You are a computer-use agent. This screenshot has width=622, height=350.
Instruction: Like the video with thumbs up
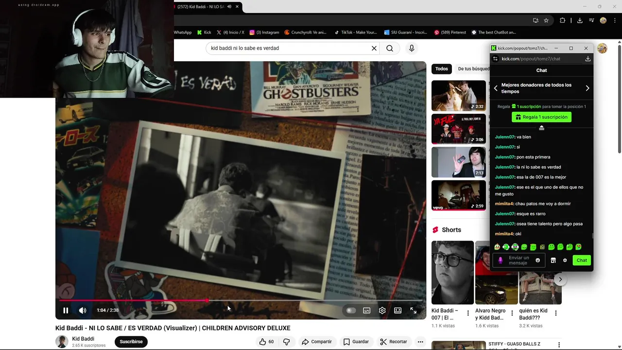pyautogui.click(x=267, y=342)
